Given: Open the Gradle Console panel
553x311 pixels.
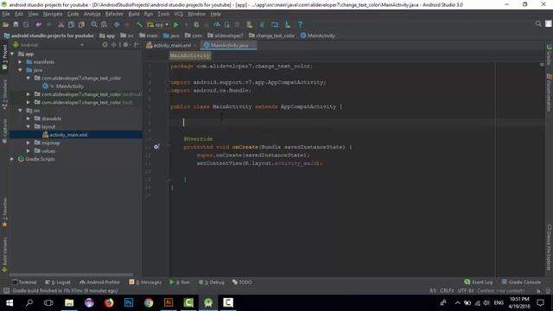Looking at the screenshot, I should tap(521, 282).
